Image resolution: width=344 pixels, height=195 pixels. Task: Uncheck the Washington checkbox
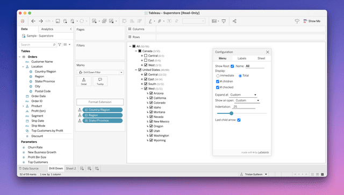tap(151, 135)
